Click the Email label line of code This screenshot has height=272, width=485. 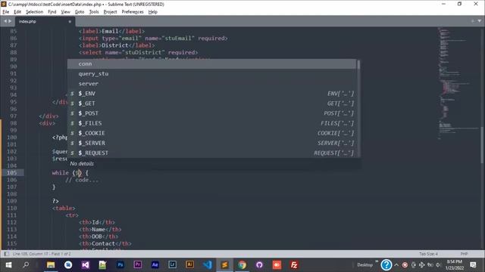(x=111, y=31)
